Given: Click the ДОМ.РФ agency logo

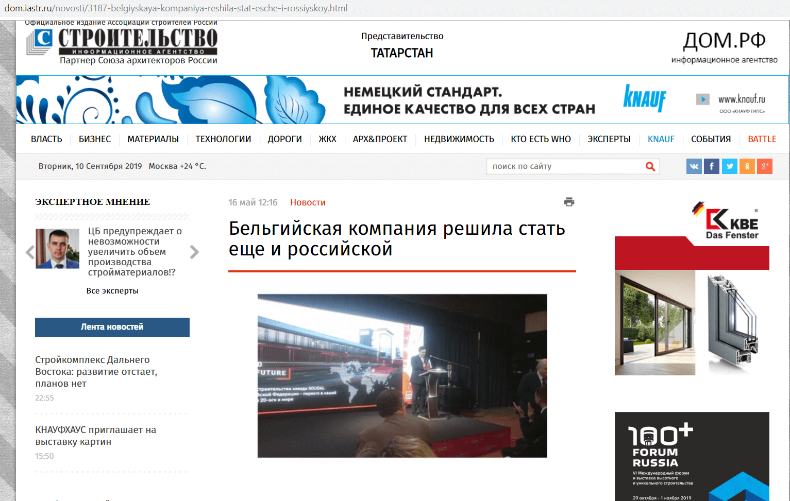Looking at the screenshot, I should point(724,47).
